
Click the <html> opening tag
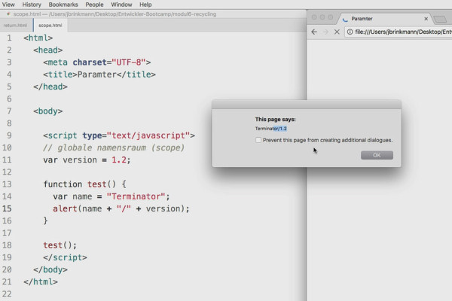point(38,38)
